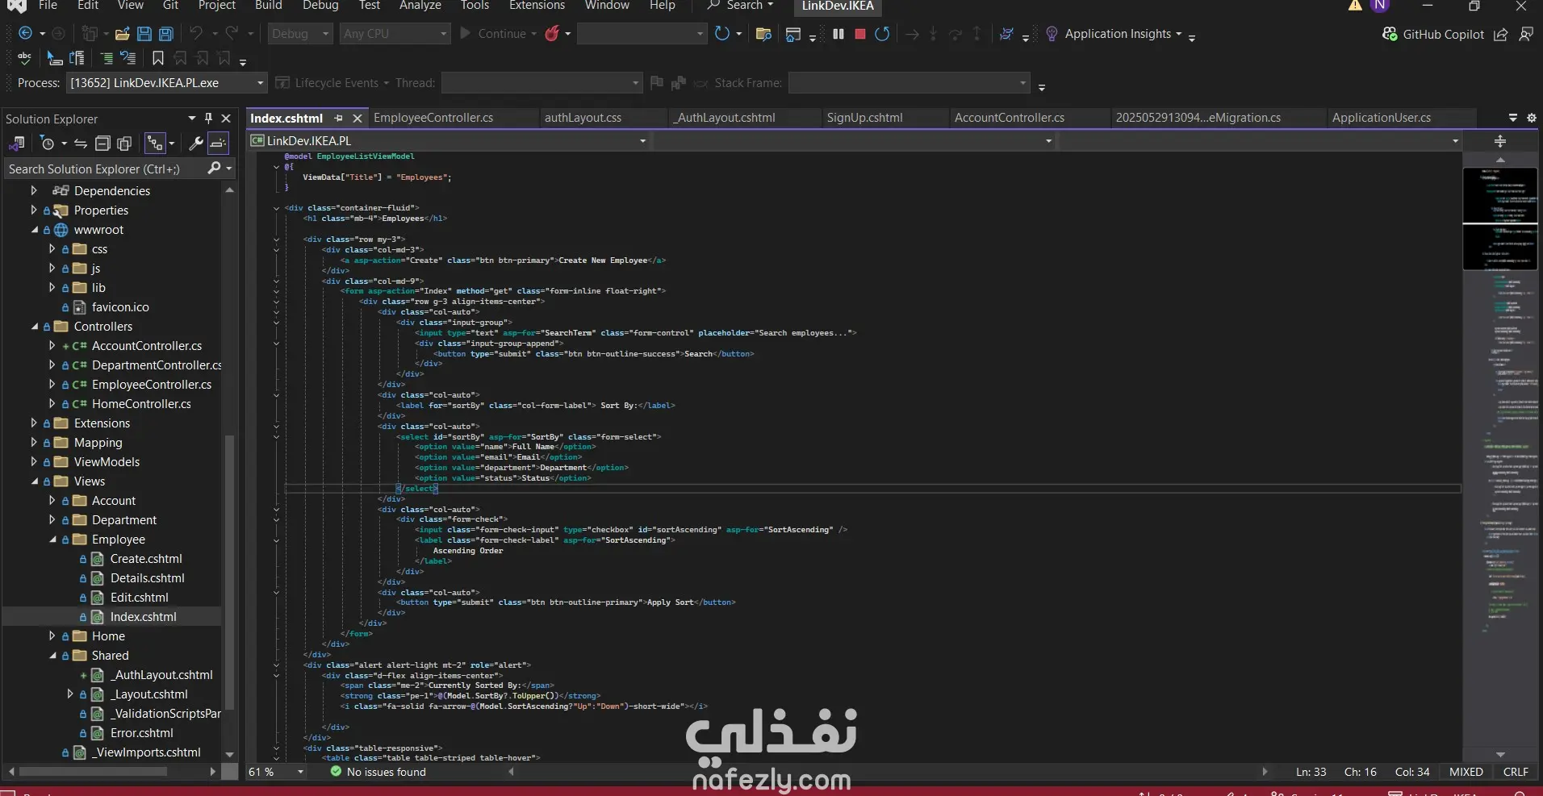Pause debugging with the Break All icon

[x=838, y=34]
